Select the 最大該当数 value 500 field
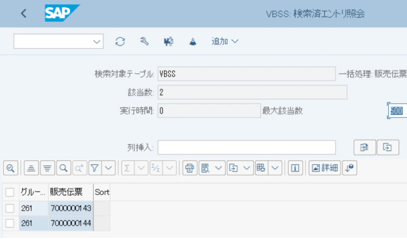Viewport: 407px width, 239px height. click(x=397, y=111)
